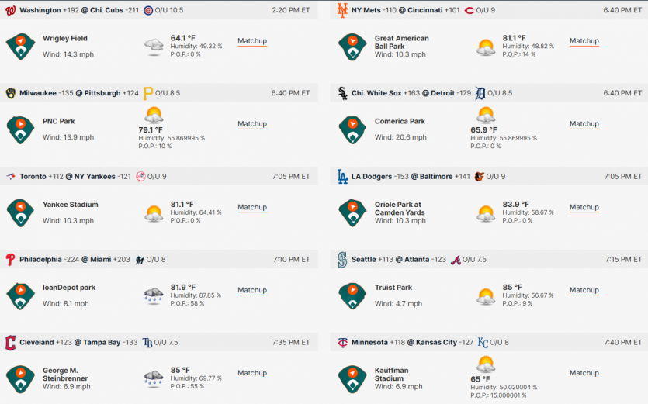The height and width of the screenshot is (404, 648).
Task: Click the Comerica Park ballpark wind icon
Action: (x=352, y=129)
